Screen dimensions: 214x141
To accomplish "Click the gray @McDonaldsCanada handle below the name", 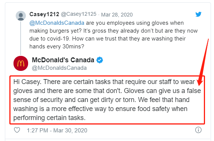I will [x=59, y=68].
